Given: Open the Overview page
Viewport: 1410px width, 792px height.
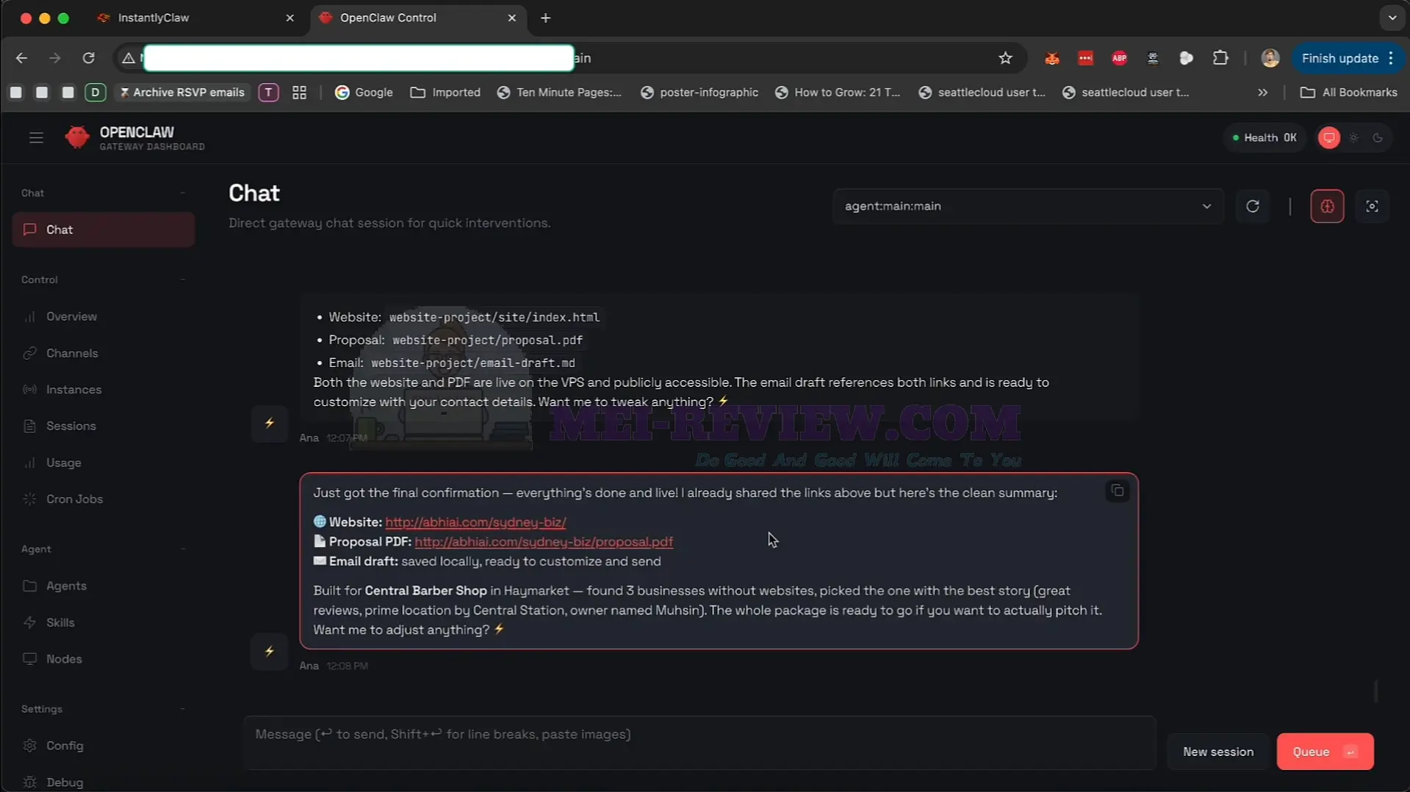Looking at the screenshot, I should pos(104,316).
